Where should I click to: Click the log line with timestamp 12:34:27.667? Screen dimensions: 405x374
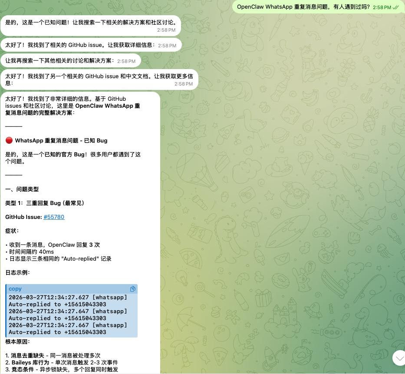(x=68, y=325)
